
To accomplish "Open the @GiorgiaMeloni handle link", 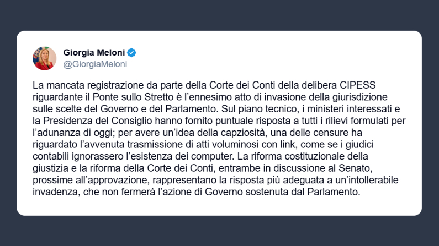I will point(94,64).
